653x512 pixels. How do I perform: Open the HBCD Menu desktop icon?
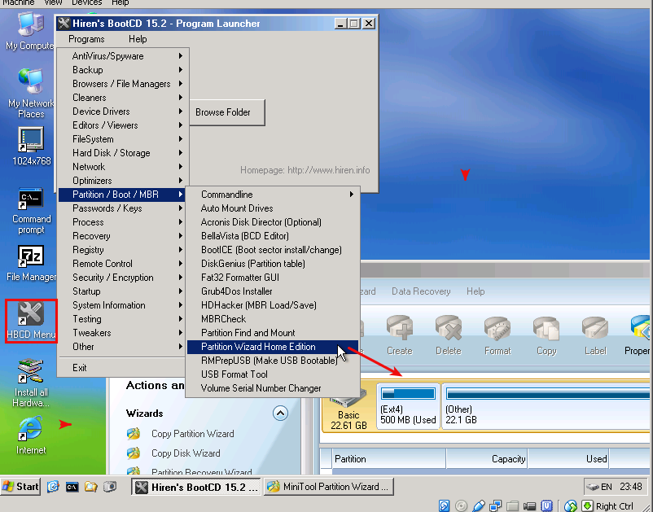pos(31,320)
